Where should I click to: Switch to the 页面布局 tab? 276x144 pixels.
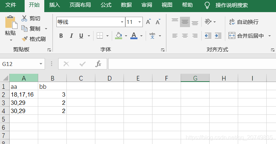tap(80, 5)
